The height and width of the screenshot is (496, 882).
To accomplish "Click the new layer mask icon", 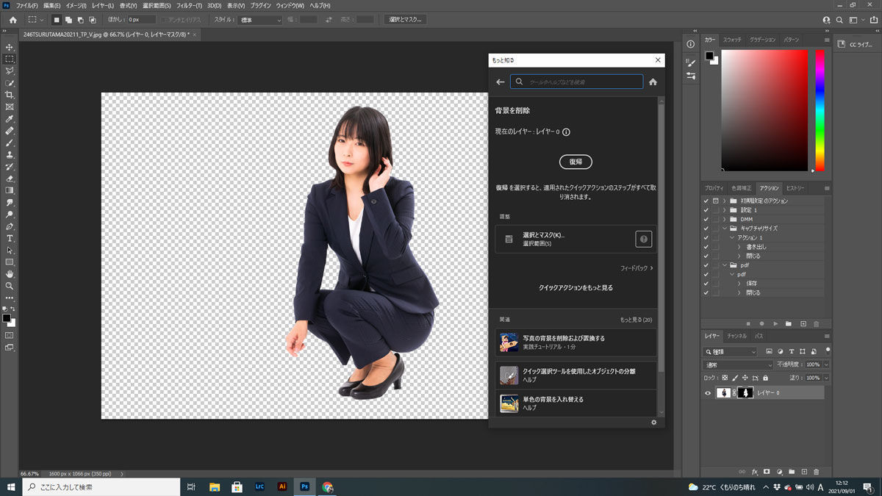I will point(767,471).
